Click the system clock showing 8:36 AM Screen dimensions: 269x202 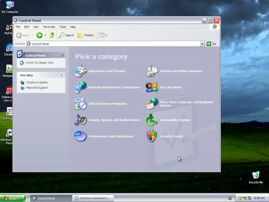pos(259,198)
